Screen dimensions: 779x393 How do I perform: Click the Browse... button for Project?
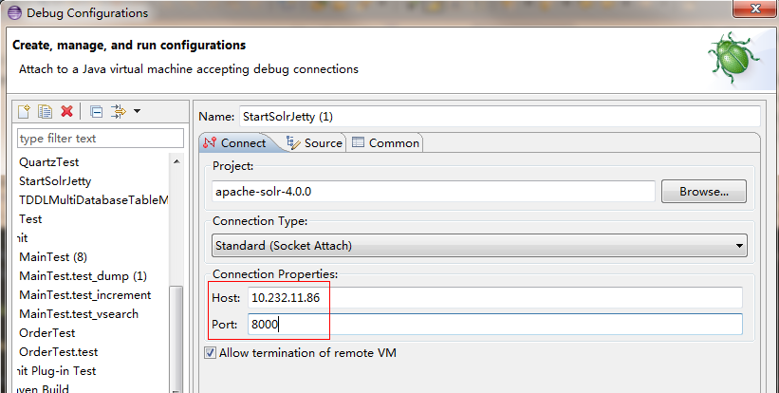point(703,192)
